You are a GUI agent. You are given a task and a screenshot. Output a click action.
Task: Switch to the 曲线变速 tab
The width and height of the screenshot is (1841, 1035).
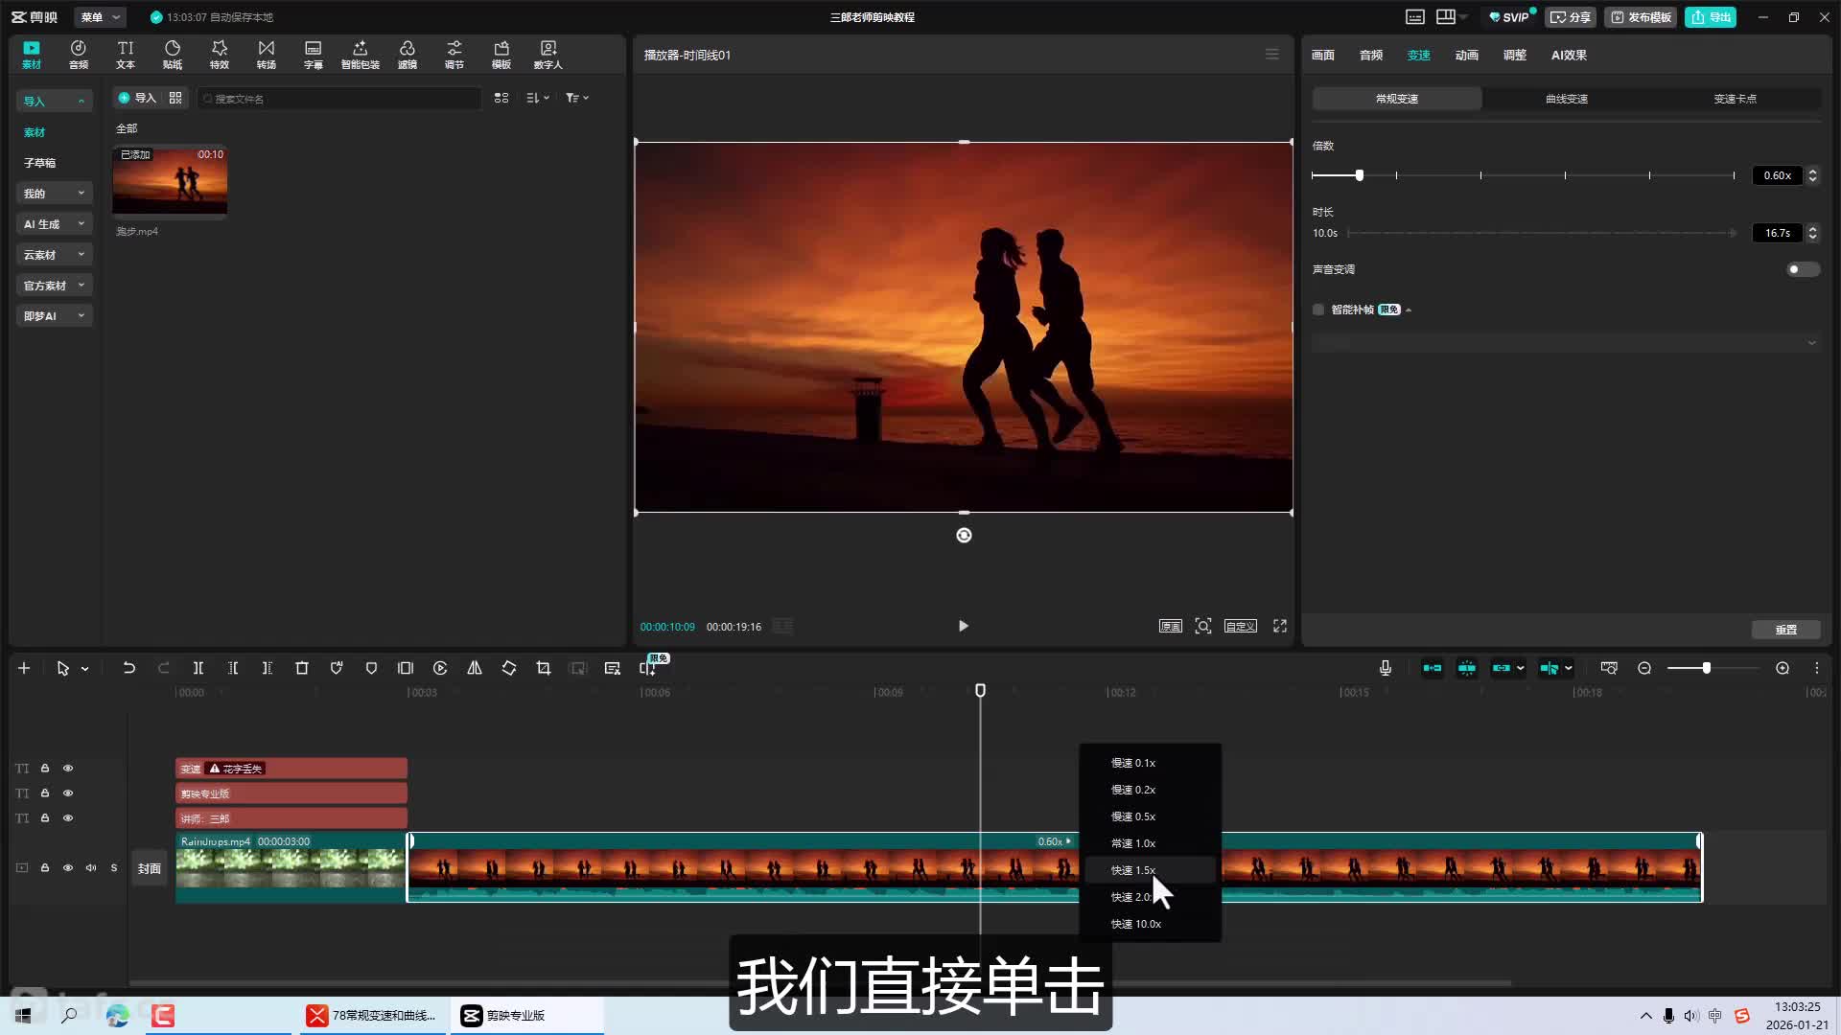tap(1566, 99)
